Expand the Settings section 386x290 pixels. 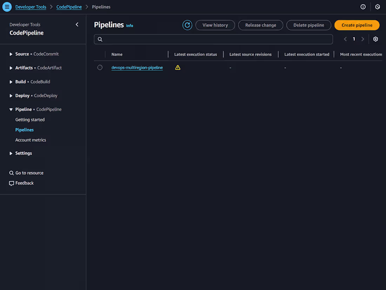click(x=11, y=153)
